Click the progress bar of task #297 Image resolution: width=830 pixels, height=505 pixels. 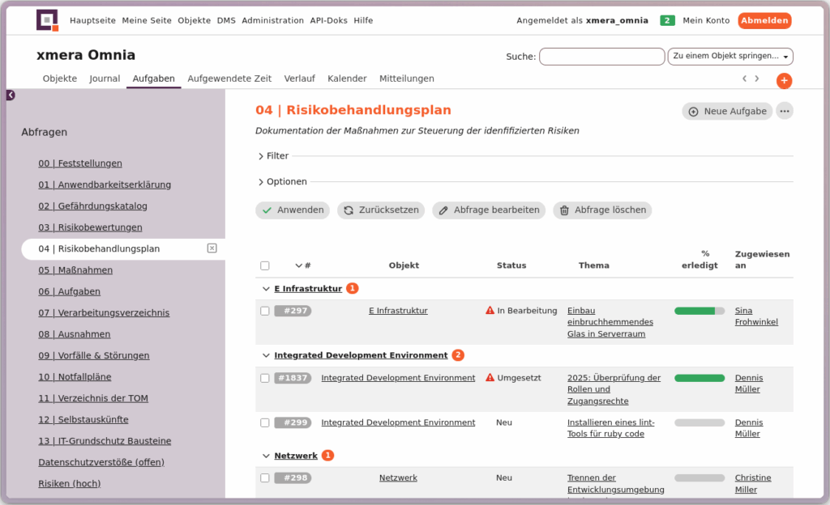coord(699,311)
